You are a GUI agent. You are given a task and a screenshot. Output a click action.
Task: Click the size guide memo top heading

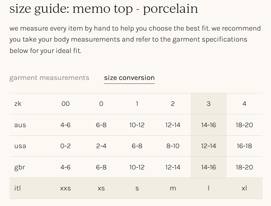click(103, 9)
